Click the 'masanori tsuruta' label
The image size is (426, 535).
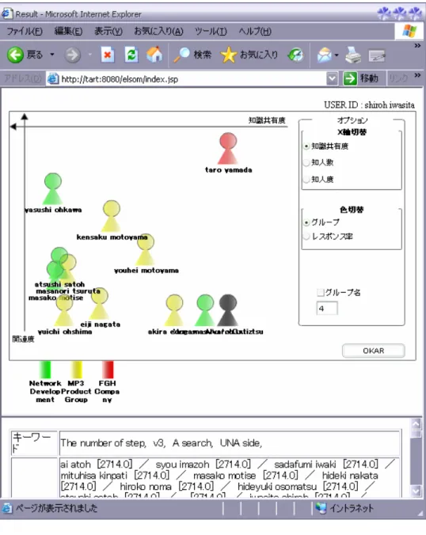pyautogui.click(x=68, y=291)
